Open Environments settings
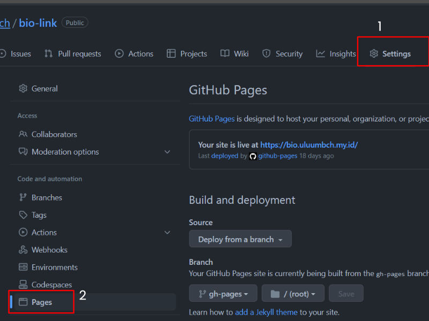This screenshot has height=321, width=429. (95, 267)
